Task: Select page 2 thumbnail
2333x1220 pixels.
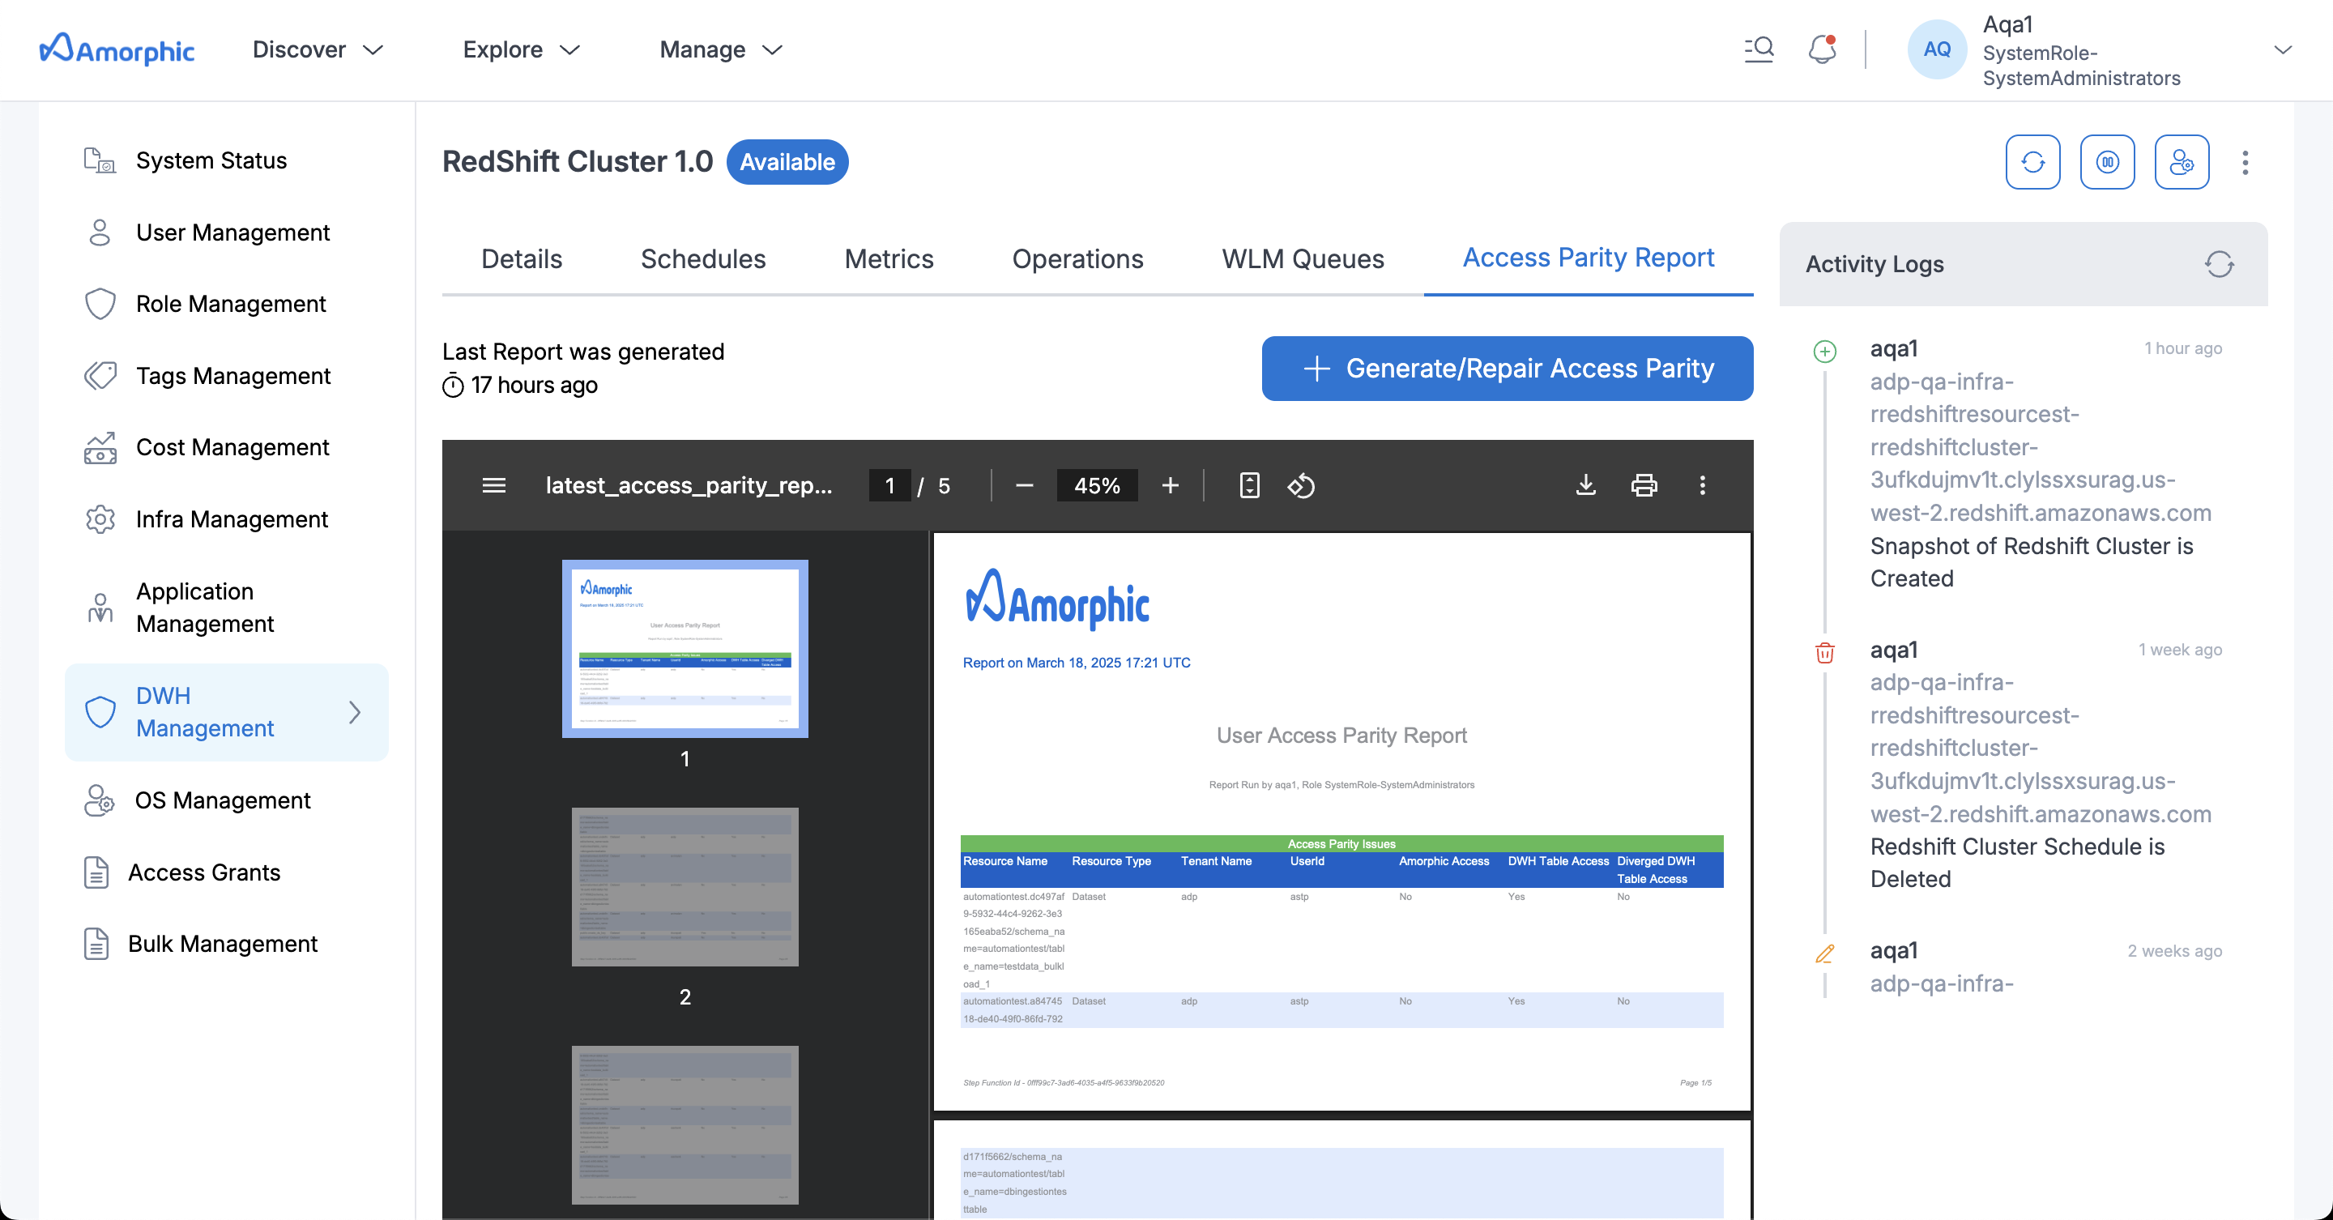Action: point(685,887)
